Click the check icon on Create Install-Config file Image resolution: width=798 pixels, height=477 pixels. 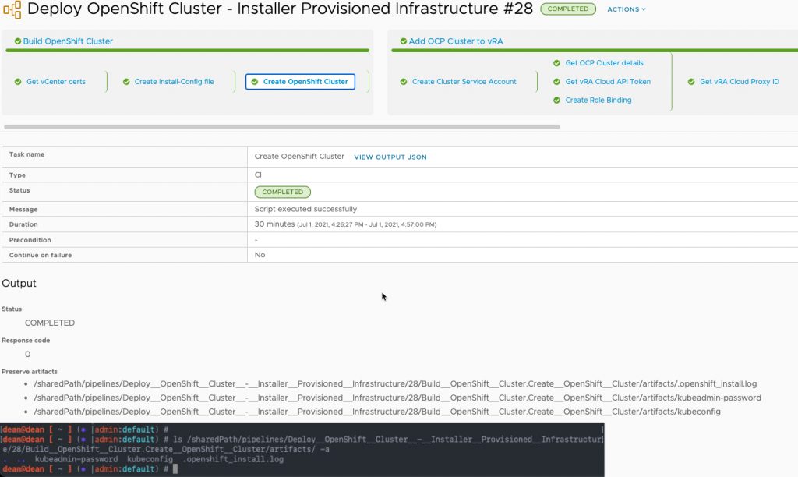click(x=125, y=80)
